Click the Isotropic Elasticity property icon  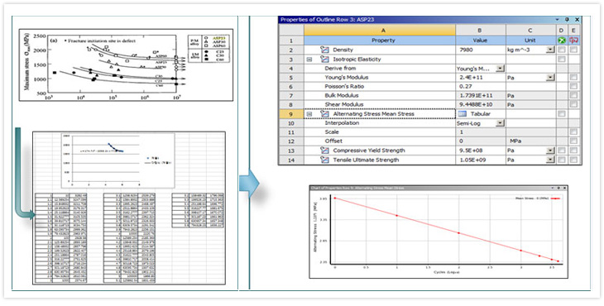pyautogui.click(x=324, y=60)
